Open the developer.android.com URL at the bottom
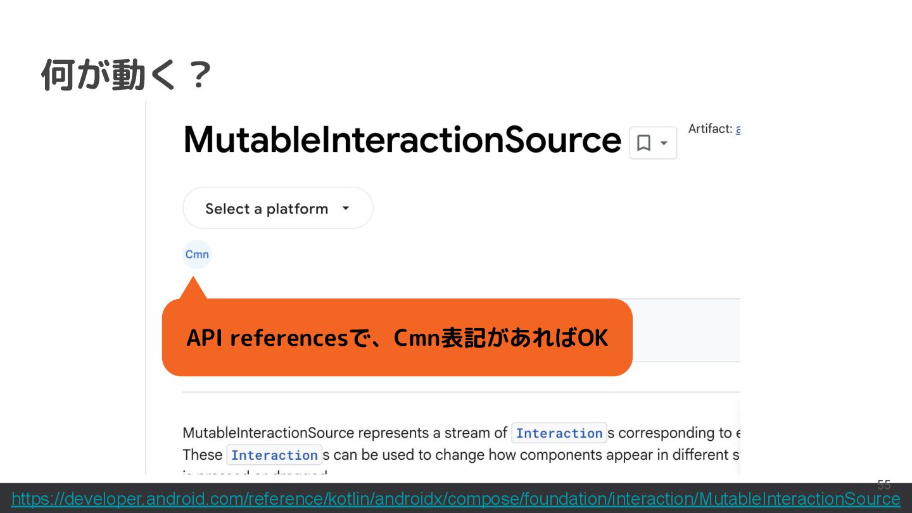 [x=455, y=499]
